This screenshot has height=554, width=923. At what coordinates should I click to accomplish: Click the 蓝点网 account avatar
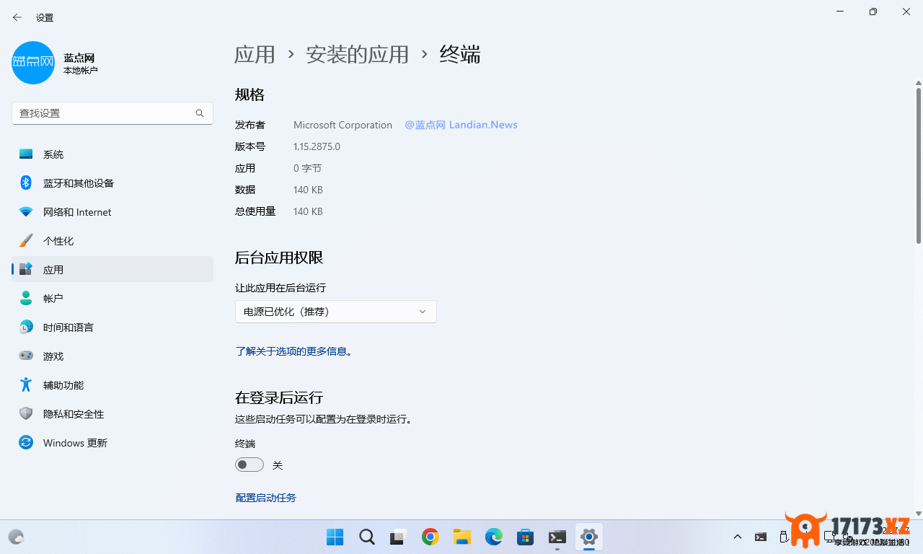(33, 63)
